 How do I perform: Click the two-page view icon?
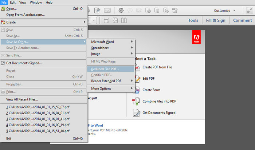[124, 20]
